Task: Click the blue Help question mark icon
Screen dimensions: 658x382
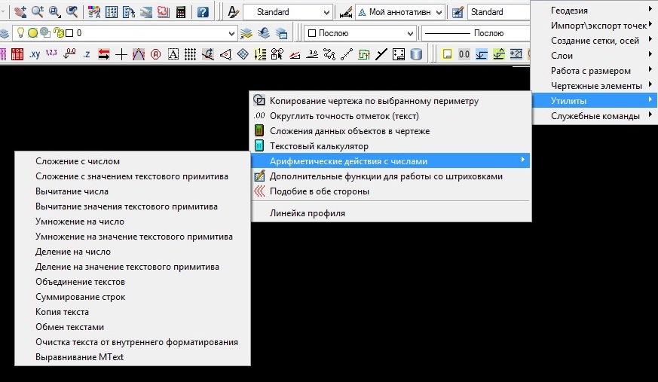Action: point(203,12)
